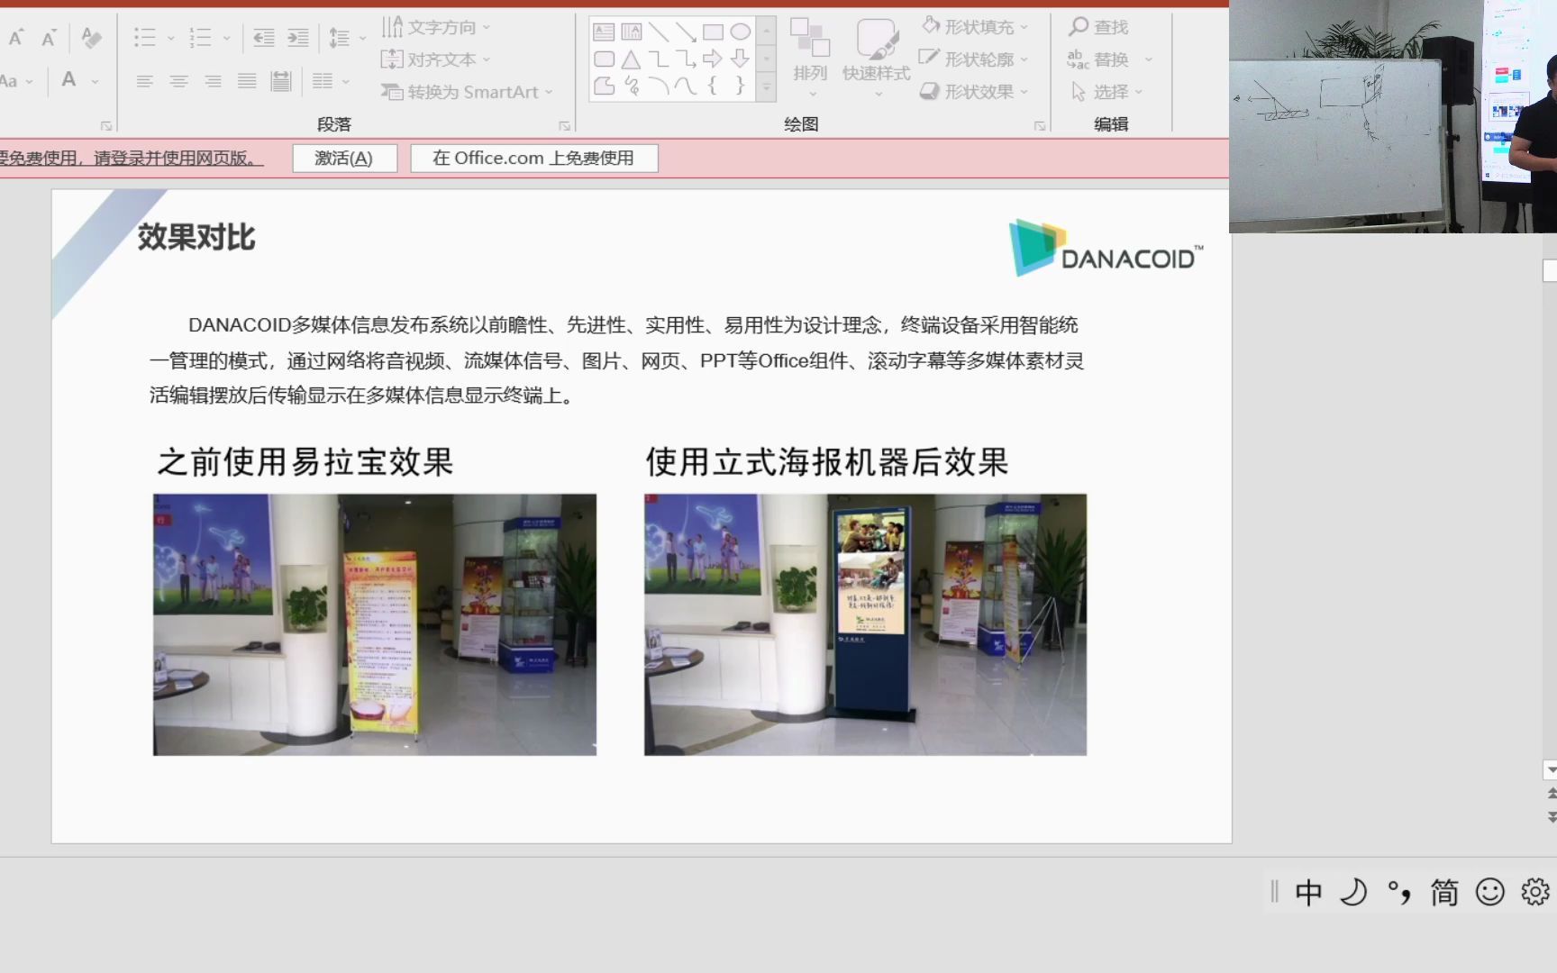Justify paragraph text
The height and width of the screenshot is (973, 1557).
click(247, 81)
